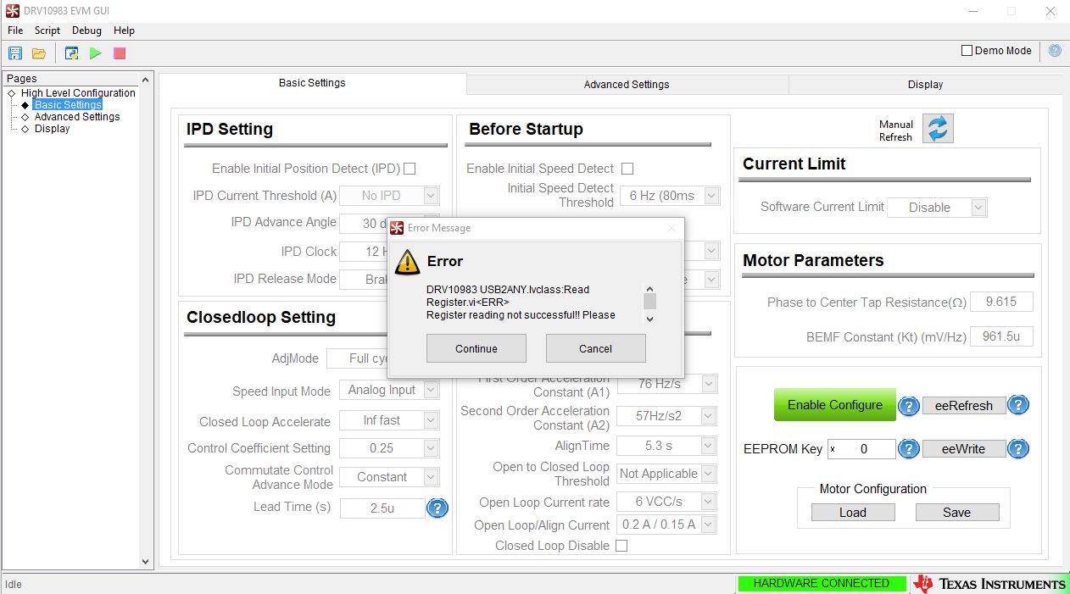
Task: Click the help icon beside Lead Time
Action: tap(437, 508)
